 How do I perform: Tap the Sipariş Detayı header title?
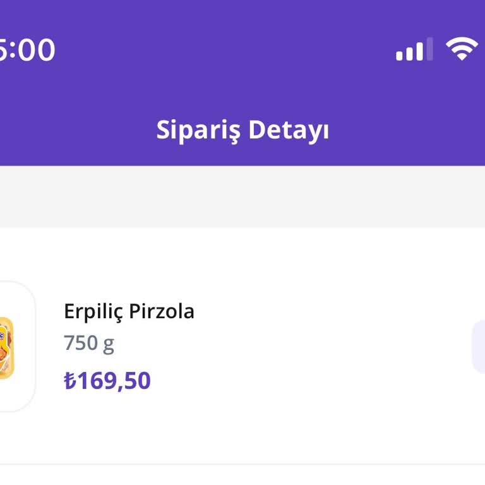[x=242, y=129]
